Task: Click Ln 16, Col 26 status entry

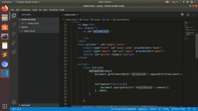Action: [x=123, y=109]
